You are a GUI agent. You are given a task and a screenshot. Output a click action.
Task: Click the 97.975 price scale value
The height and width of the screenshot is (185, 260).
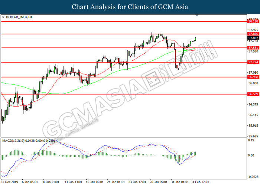253,30
